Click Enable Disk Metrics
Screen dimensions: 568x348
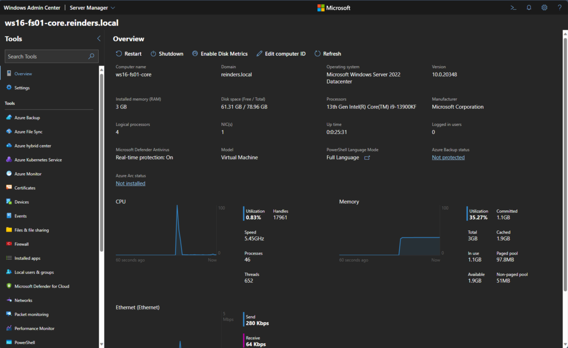tap(220, 54)
